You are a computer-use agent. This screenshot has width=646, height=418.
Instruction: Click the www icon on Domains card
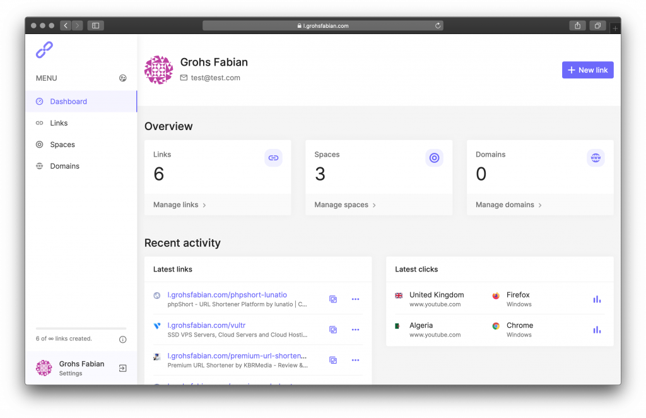(x=596, y=158)
